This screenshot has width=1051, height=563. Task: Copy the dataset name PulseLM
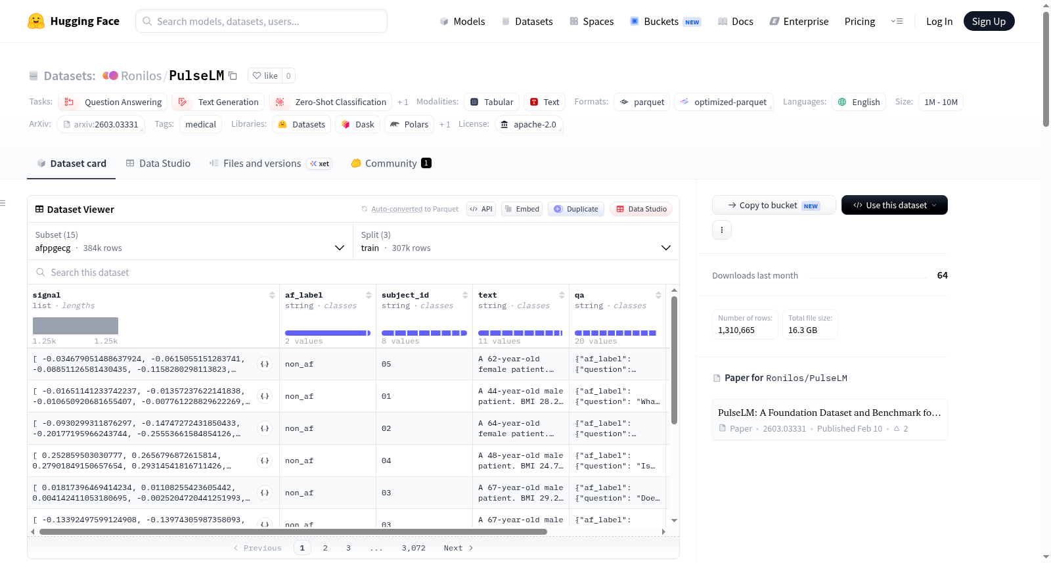click(233, 76)
